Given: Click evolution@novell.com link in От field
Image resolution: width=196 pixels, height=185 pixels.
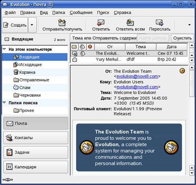Looking at the screenshot, I should [x=137, y=76].
